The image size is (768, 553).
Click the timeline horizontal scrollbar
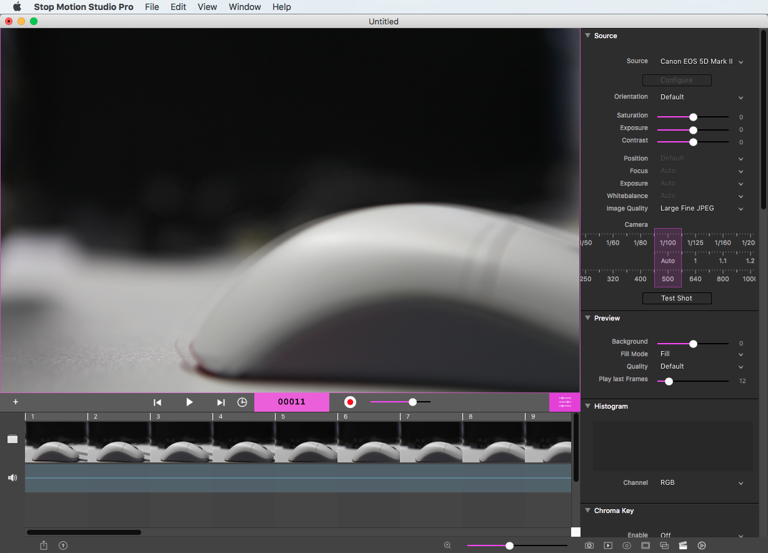point(84,532)
